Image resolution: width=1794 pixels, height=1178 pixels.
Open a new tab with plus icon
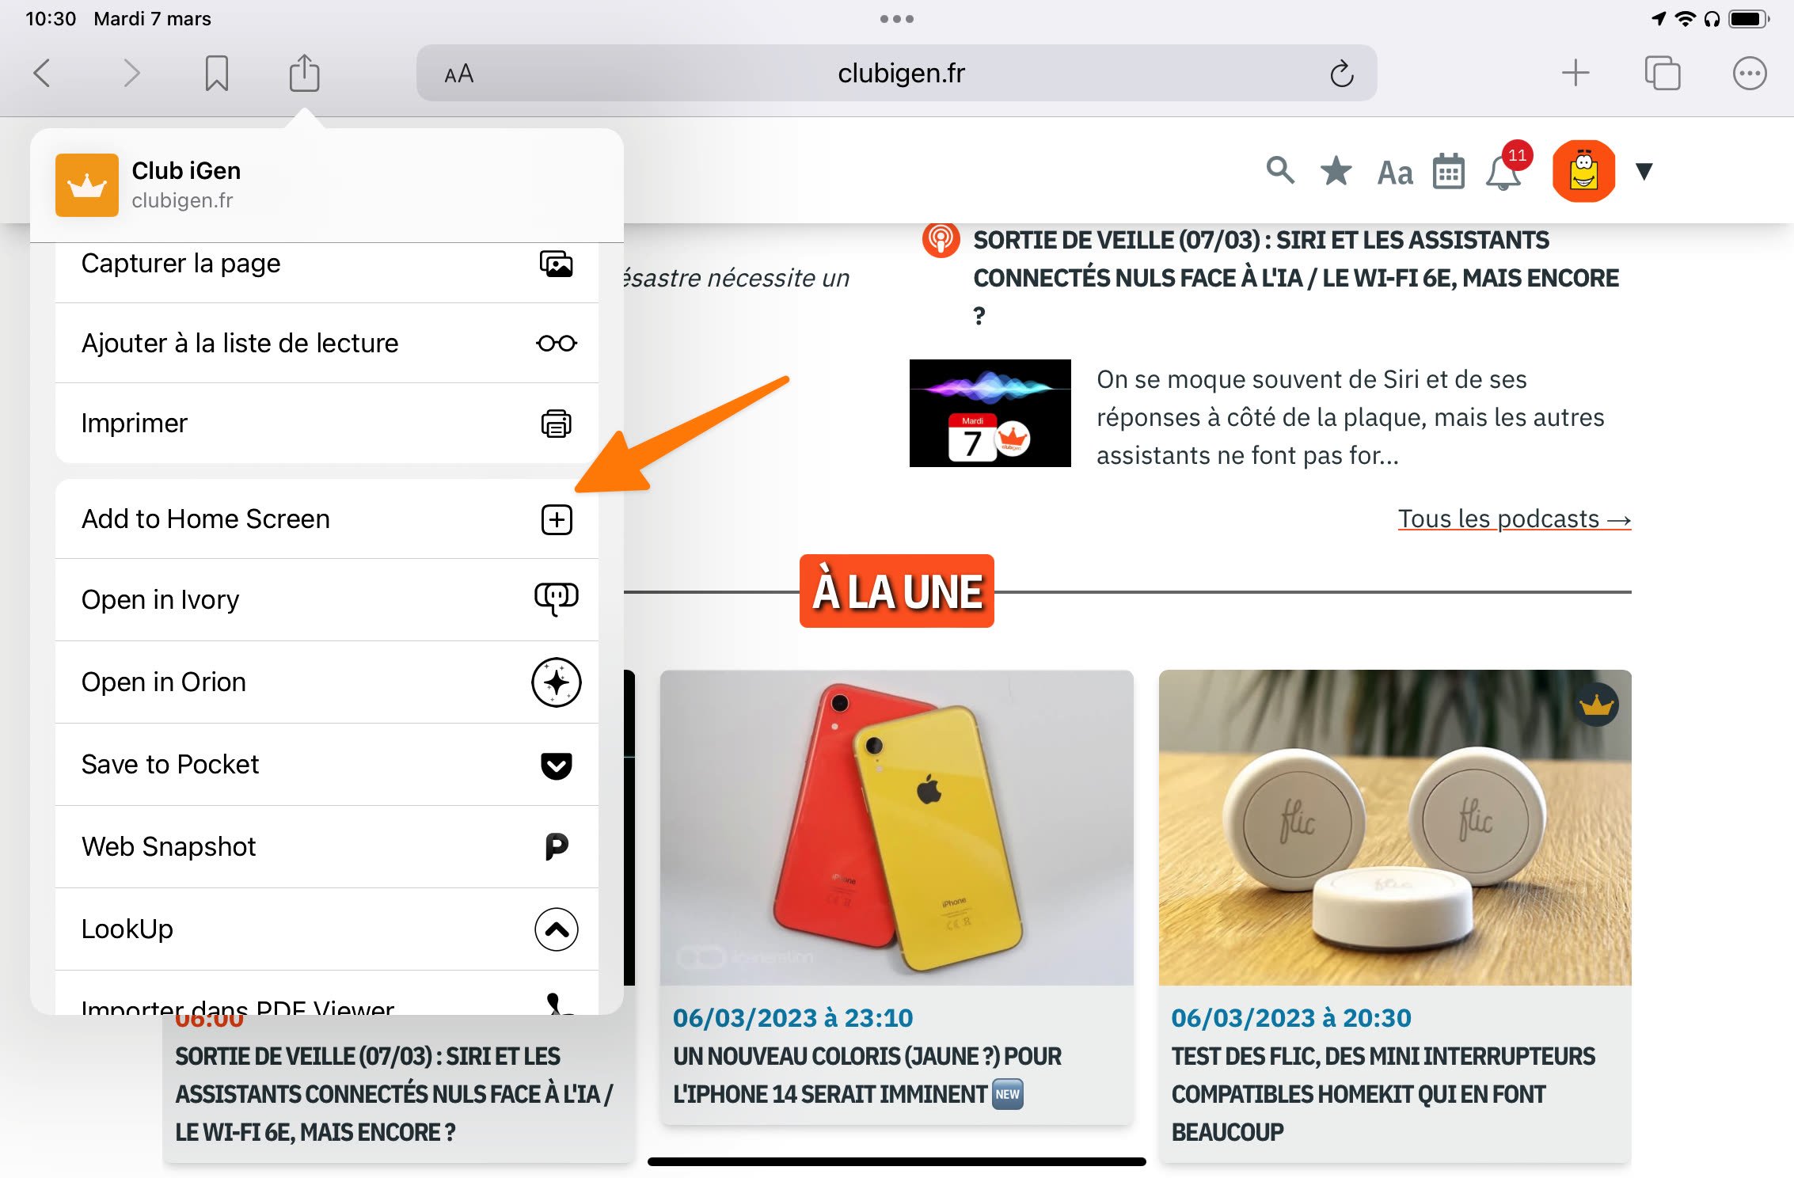(1575, 73)
